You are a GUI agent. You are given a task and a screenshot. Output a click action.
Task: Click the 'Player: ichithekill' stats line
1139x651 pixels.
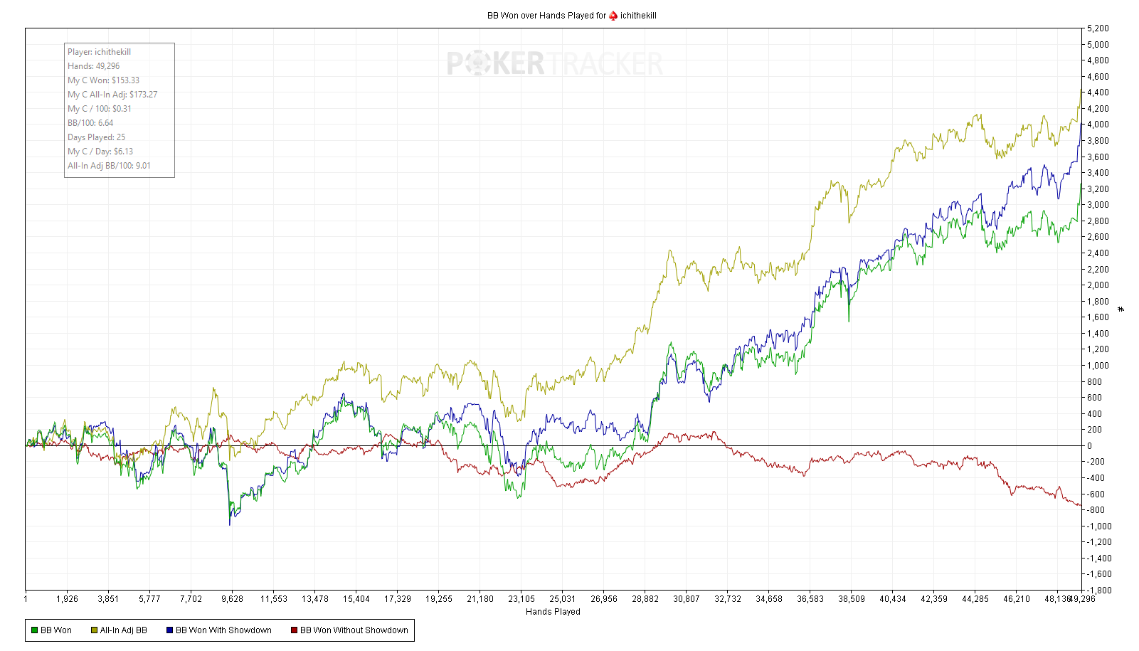(100, 52)
